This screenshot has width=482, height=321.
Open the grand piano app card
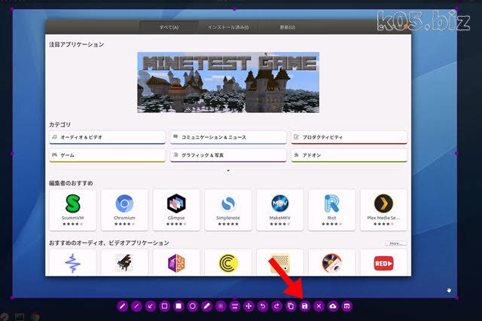pyautogui.click(x=124, y=262)
